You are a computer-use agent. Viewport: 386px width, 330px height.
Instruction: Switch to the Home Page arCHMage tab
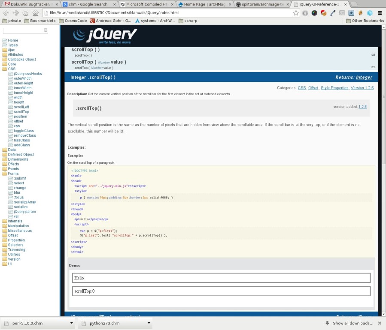(204, 4)
